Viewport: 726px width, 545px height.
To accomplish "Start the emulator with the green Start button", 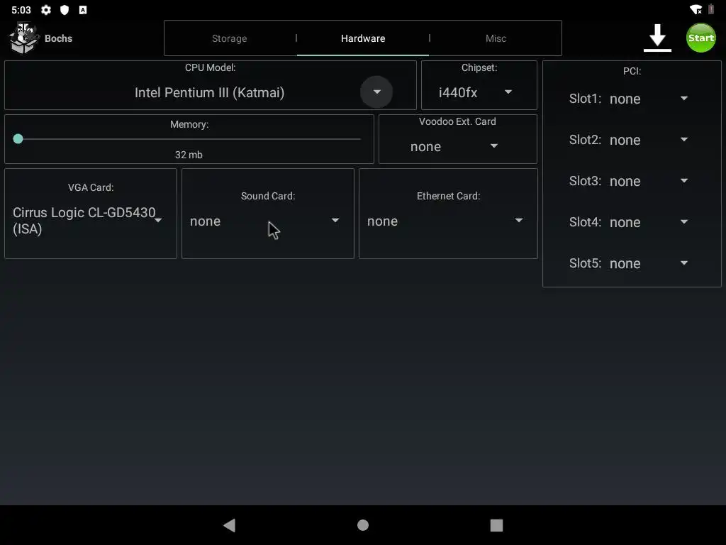I will point(700,38).
